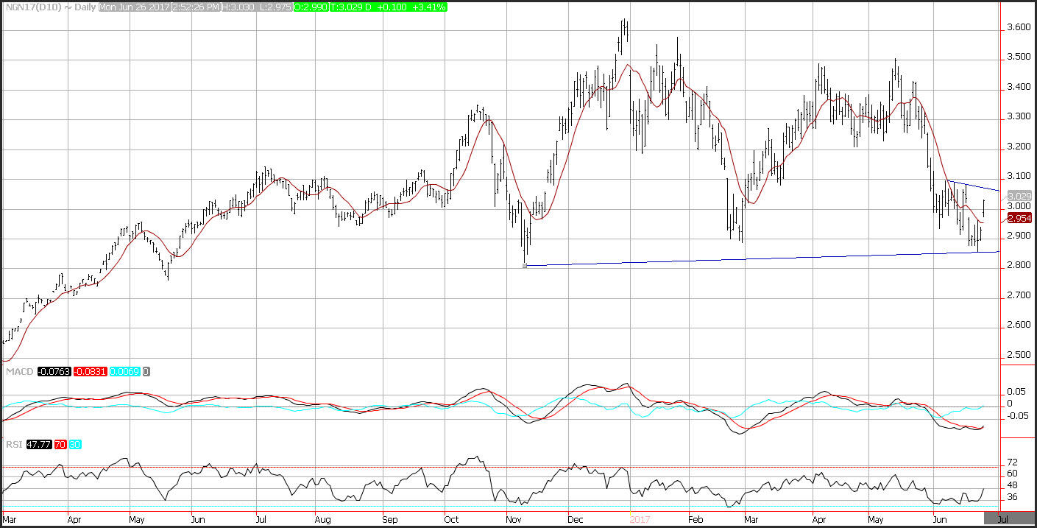Viewport: 1037px width, 528px height.
Task: Click the black MACD value -0.0763
Action: point(54,372)
